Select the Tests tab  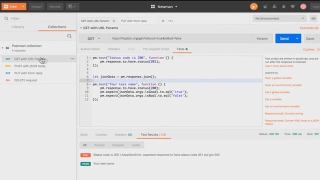182,49
